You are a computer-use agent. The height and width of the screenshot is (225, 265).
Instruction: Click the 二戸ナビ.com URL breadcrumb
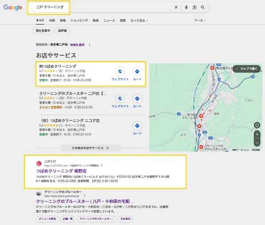coord(72,166)
